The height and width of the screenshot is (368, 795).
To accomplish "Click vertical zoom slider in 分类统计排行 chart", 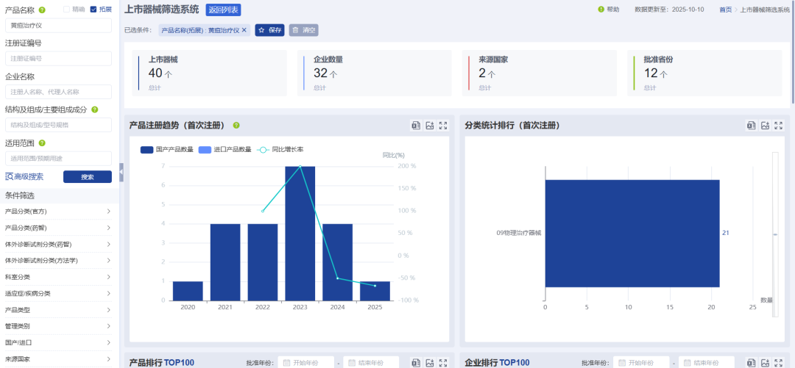I will 774,234.
